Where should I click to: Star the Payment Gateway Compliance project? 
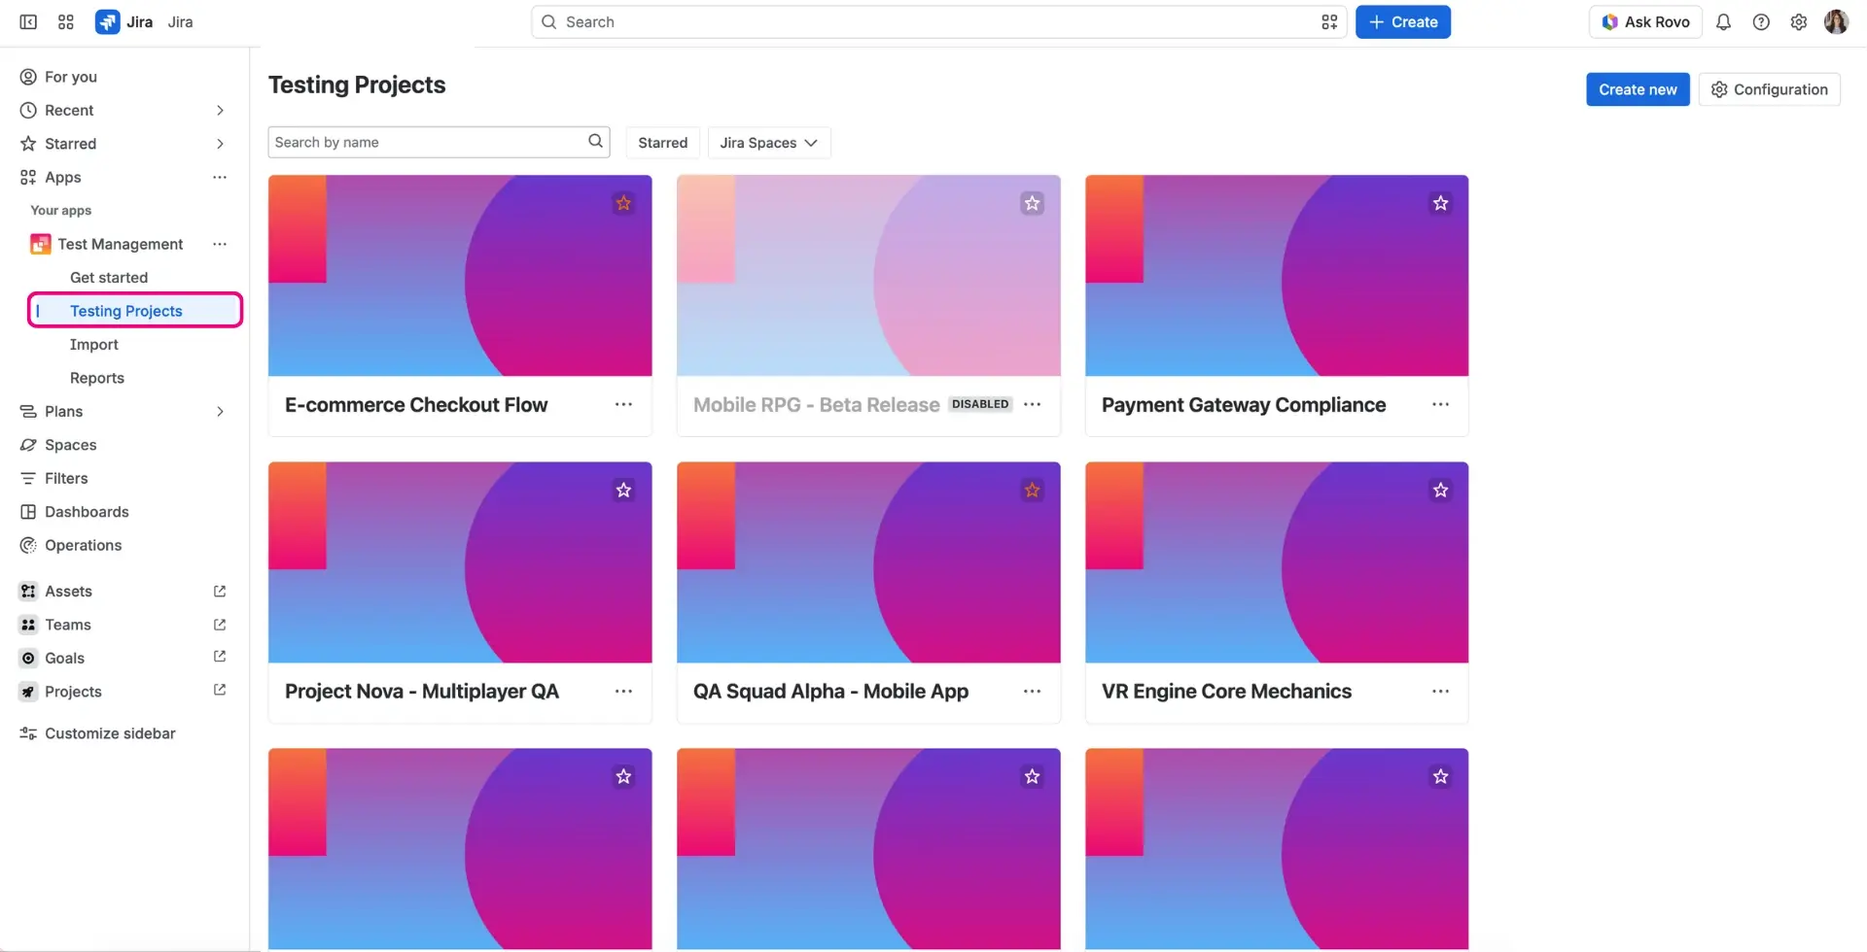click(1440, 203)
